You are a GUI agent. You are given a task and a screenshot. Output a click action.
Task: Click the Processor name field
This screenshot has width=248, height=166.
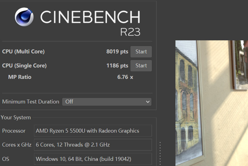[93, 131]
